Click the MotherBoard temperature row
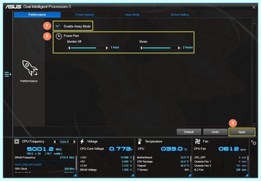 coord(163,158)
